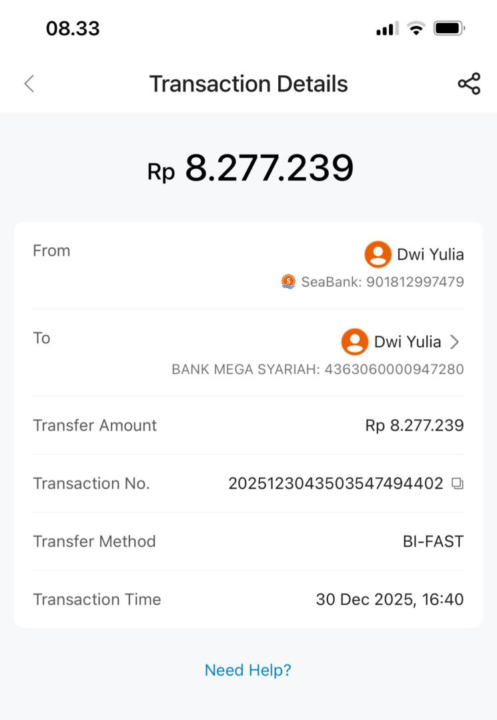Screen dimensions: 497x720
Task: Tap the recipient's orange avatar icon
Action: tap(355, 342)
